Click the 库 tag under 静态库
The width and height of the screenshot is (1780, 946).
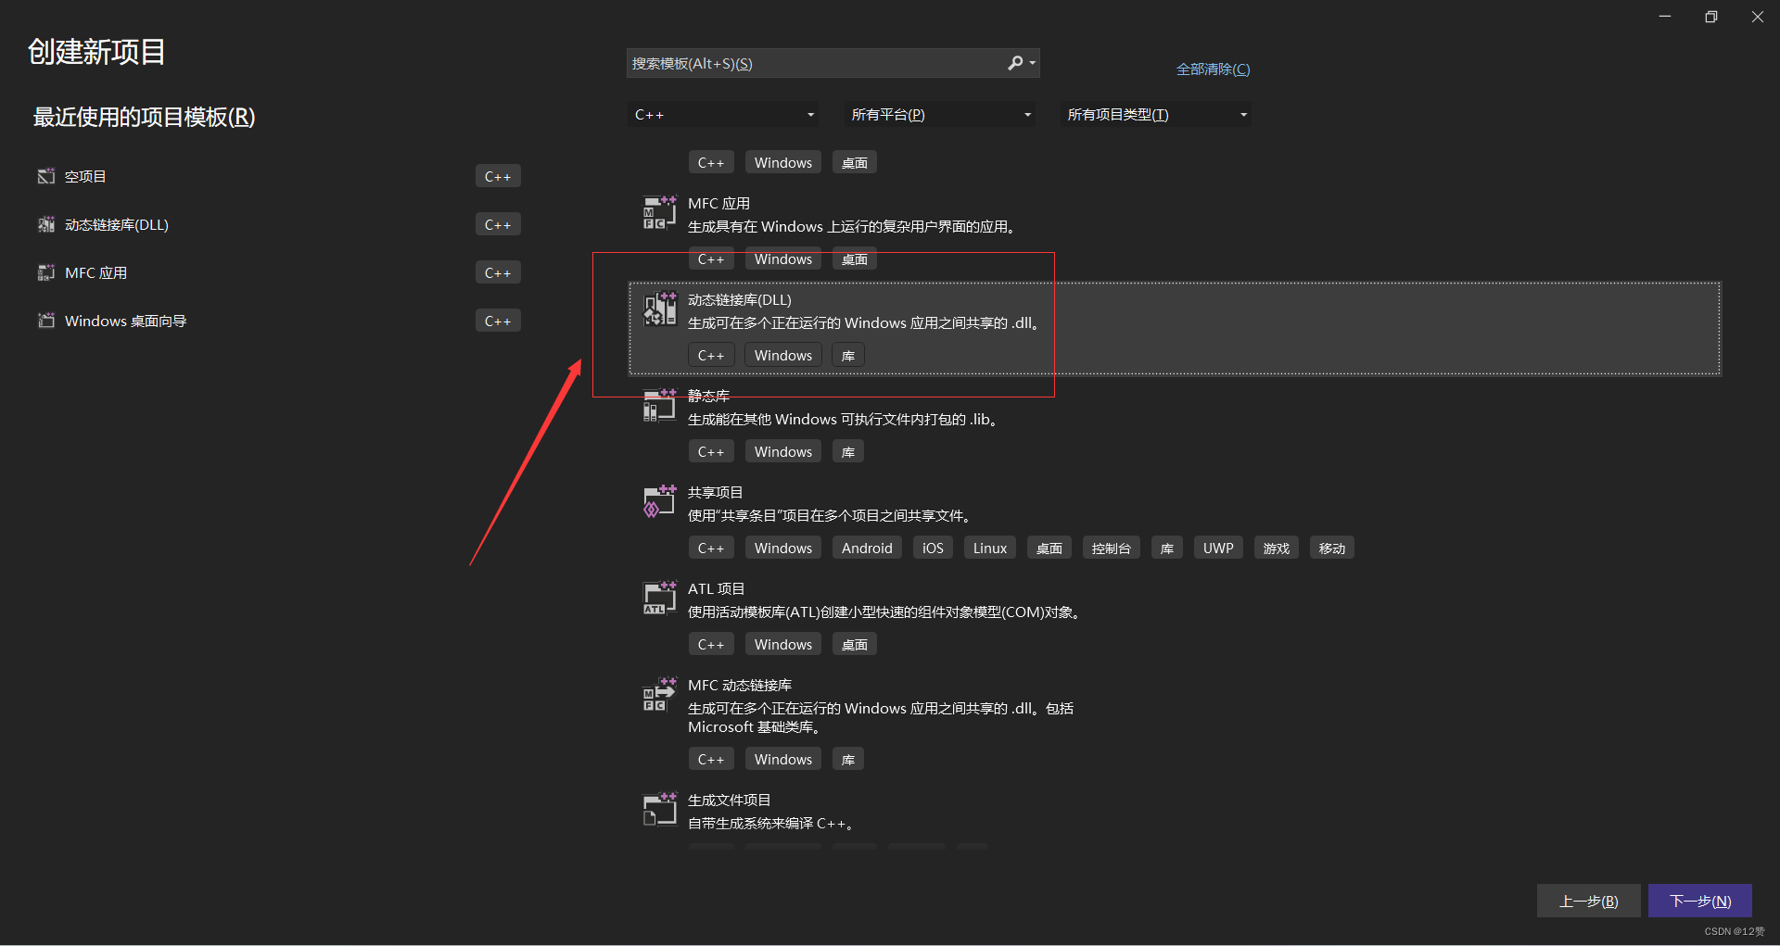[x=848, y=452]
